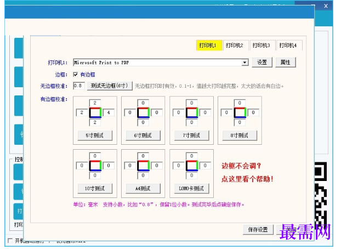Click the 5寸 border diagram icon
The height and width of the screenshot is (249, 341).
pyautogui.click(x=95, y=112)
